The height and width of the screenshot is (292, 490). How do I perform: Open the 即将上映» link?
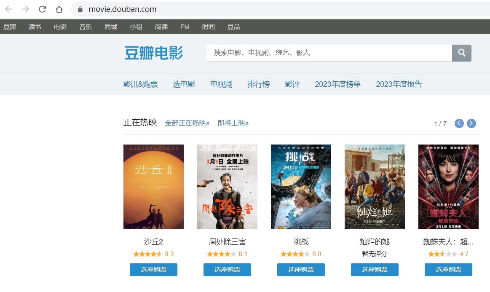233,123
